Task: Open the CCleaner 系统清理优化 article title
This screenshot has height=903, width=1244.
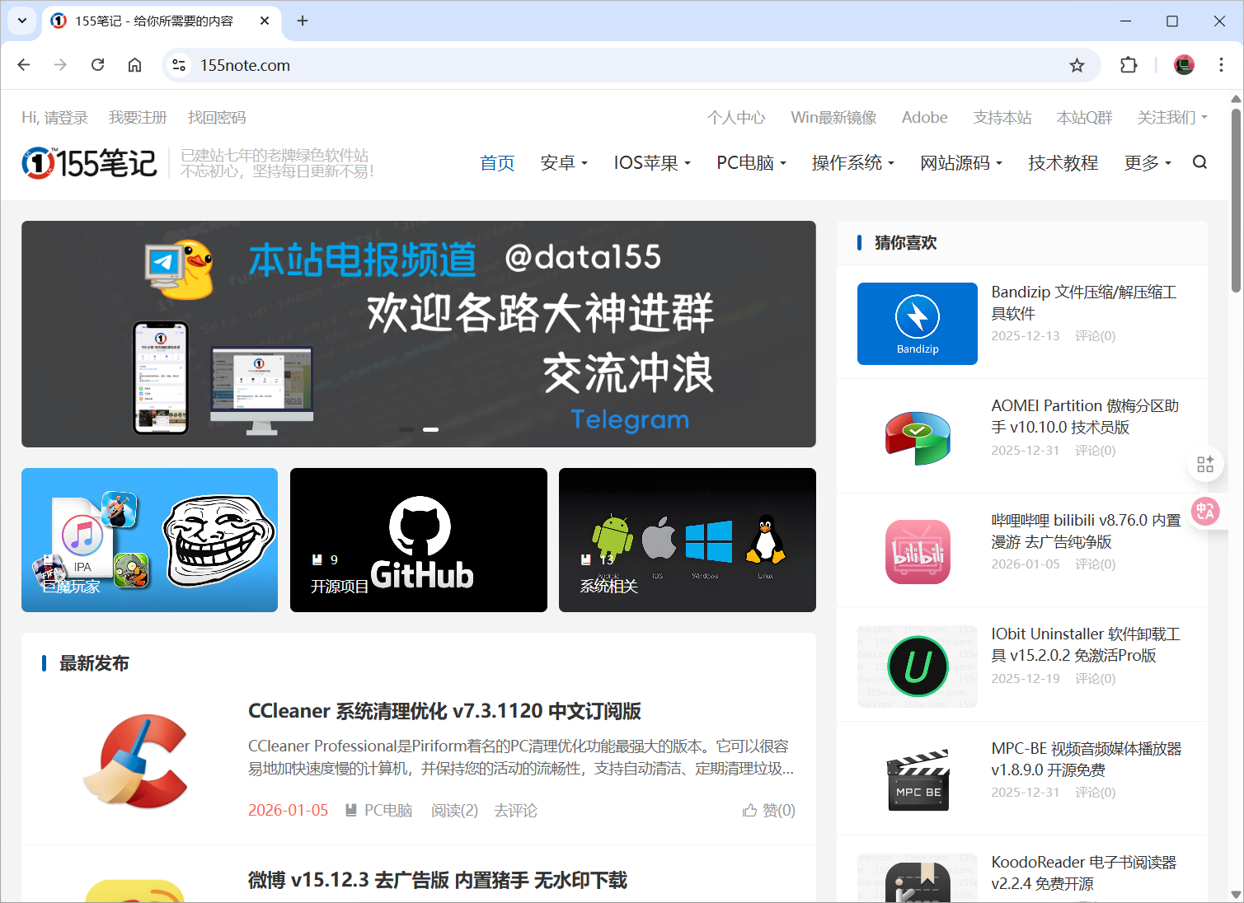Action: tap(444, 711)
